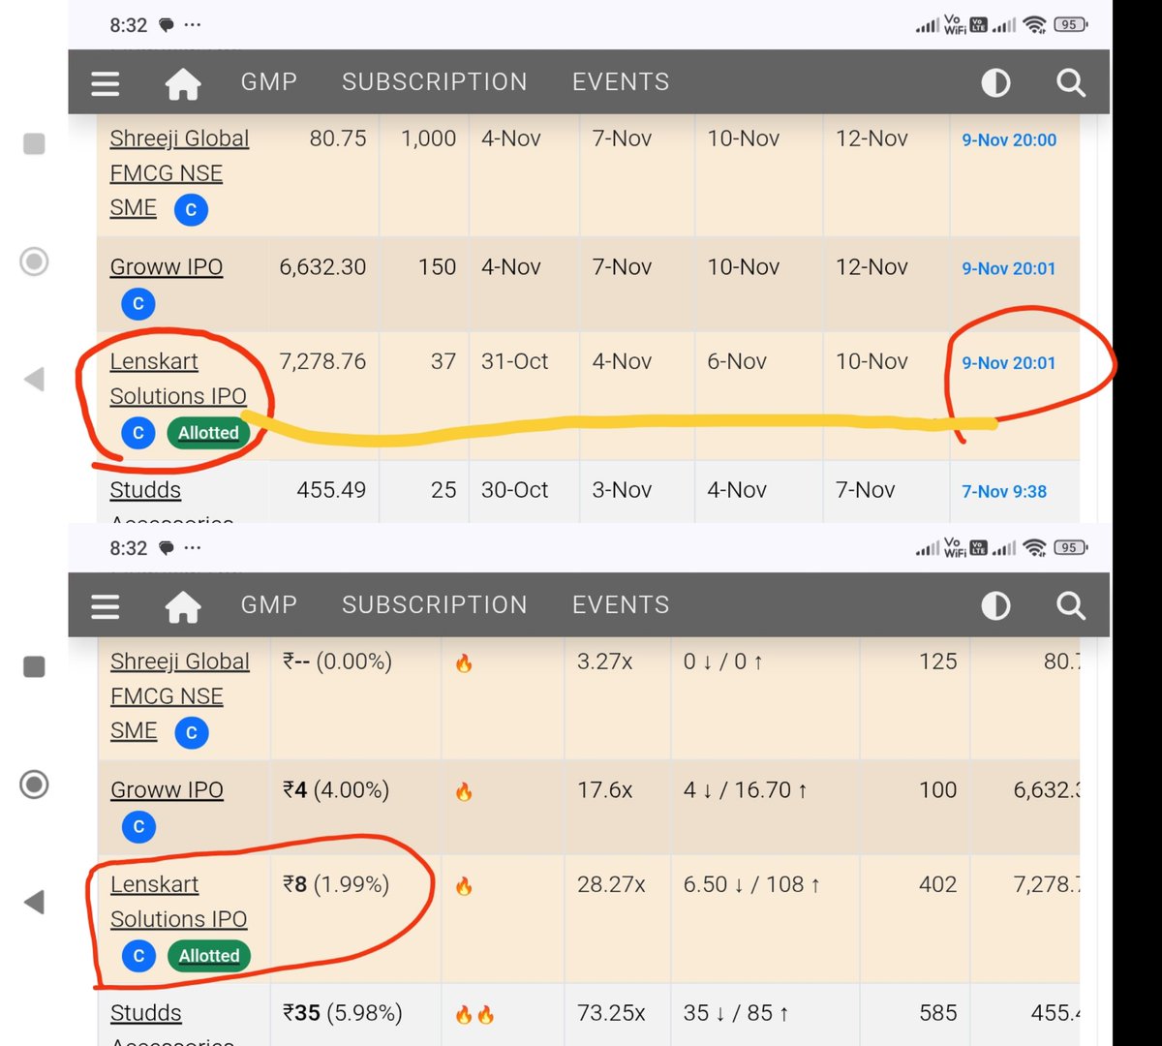Toggle dark mode contrast icon, top screenshot
The height and width of the screenshot is (1046, 1162).
coord(995,83)
